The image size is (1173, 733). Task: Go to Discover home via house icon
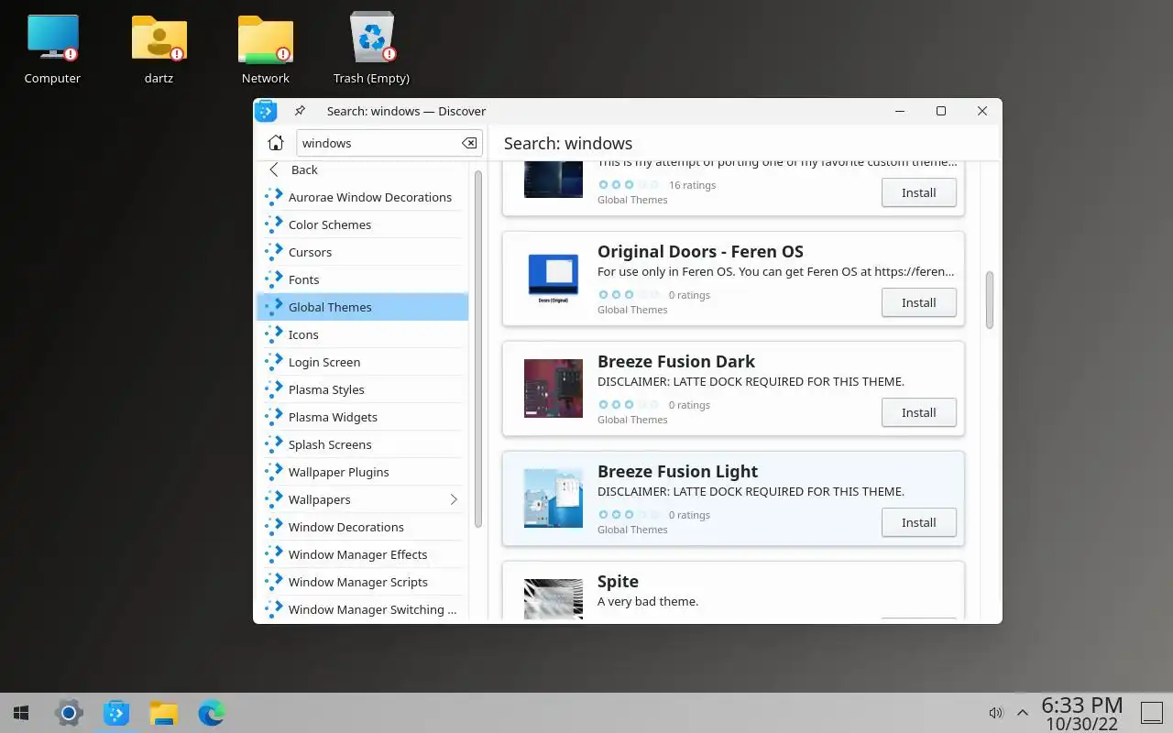point(275,143)
